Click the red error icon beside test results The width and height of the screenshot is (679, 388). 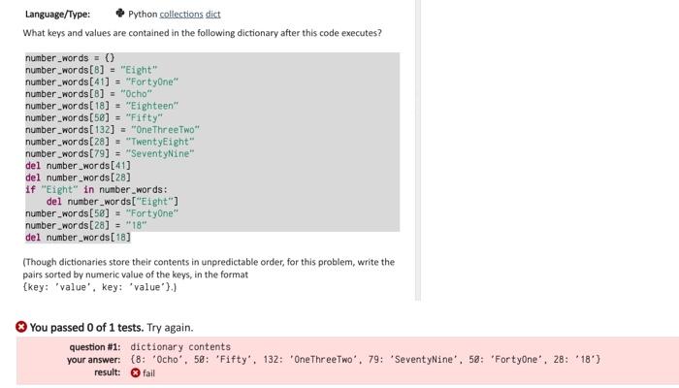(21, 327)
